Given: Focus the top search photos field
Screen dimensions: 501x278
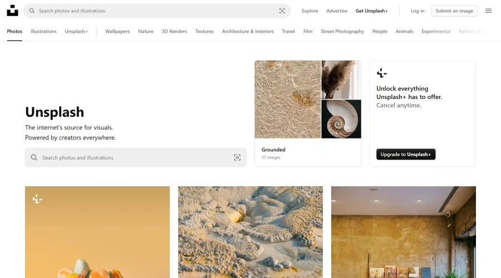Looking at the screenshot, I should 157,11.
